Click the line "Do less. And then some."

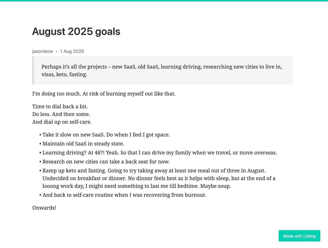coord(61,114)
